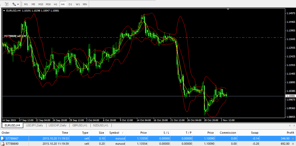Image resolution: width=296 pixels, height=146 pixels.
Task: Click the 21 Oct 12:00 date axis label
Action: [x=177, y=120]
